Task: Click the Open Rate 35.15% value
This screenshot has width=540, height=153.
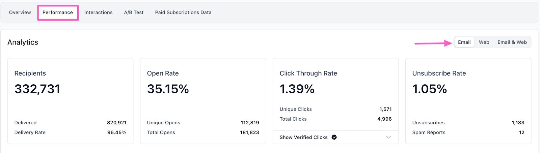Action: pos(168,89)
